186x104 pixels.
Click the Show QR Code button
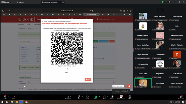tap(103, 41)
